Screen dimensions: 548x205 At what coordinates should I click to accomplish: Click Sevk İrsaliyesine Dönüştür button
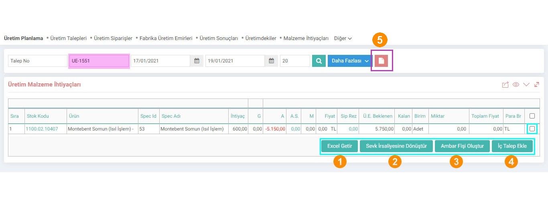[x=396, y=146]
